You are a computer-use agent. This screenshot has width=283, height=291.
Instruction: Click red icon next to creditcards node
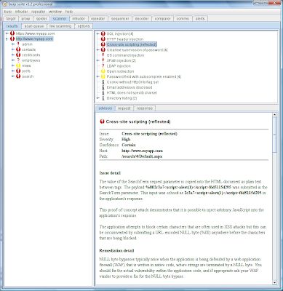click(18, 55)
